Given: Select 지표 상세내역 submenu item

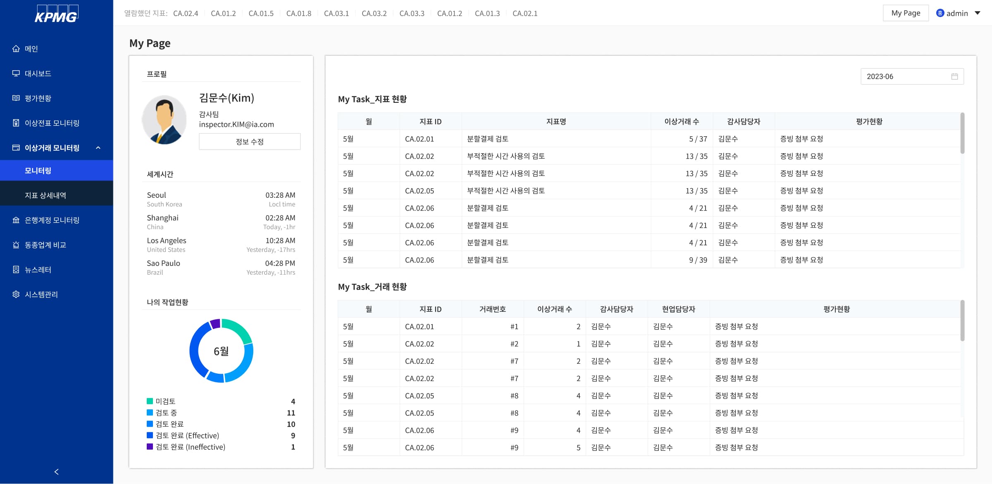Looking at the screenshot, I should pos(45,195).
